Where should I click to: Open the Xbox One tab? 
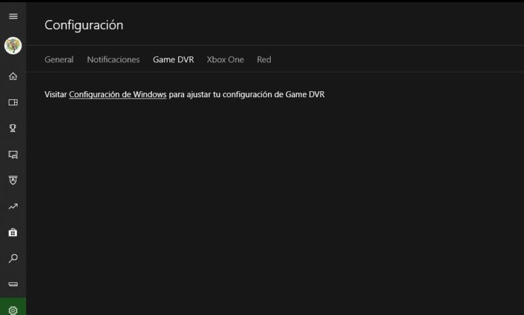(225, 60)
